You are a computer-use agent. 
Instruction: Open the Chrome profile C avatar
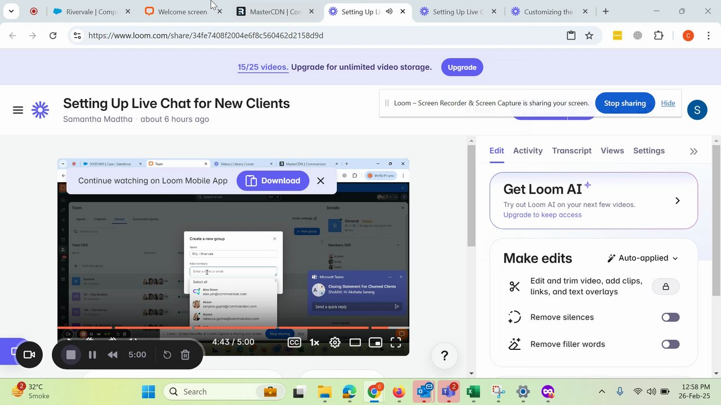pyautogui.click(x=688, y=35)
